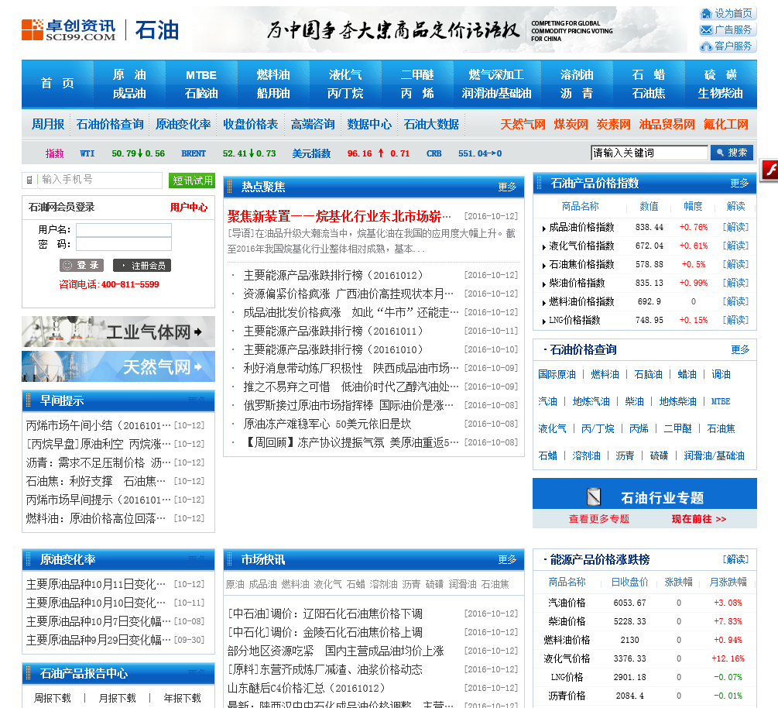Select the 沥青 tab under 市场快讯
Image resolution: width=778 pixels, height=708 pixels.
(x=411, y=584)
